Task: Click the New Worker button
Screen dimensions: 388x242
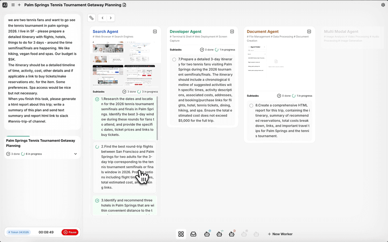Action: [280, 234]
